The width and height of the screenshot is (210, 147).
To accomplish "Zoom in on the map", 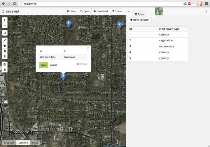I will [x=5, y=20].
